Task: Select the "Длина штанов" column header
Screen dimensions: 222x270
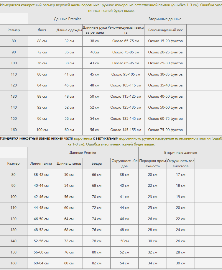Action: [69, 163]
